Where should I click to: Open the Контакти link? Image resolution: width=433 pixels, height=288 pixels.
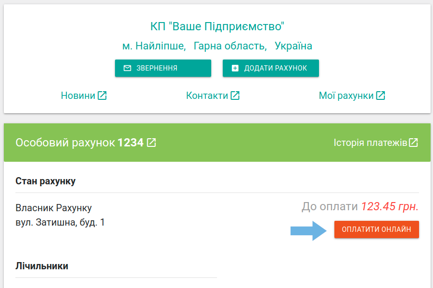coord(207,96)
